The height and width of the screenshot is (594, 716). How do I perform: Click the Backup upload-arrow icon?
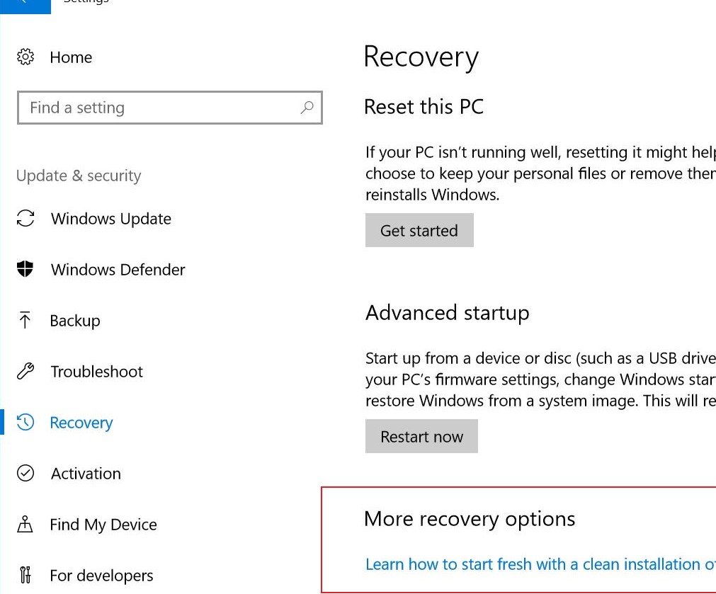(25, 321)
